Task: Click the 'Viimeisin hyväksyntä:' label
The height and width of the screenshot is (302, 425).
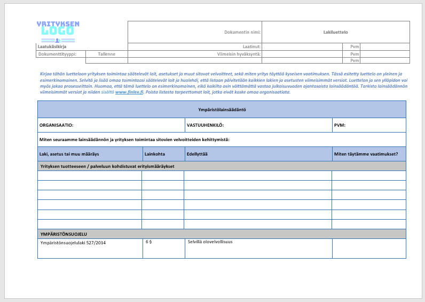Action: 239,54
